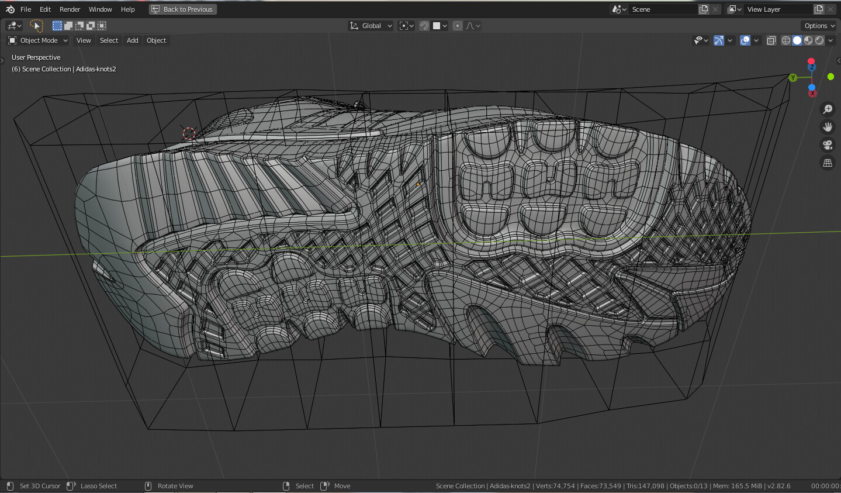
Task: Open the Object Mode dropdown
Action: [38, 40]
